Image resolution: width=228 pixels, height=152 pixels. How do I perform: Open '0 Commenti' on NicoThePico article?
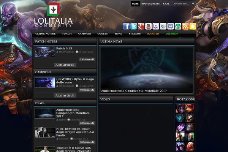87,142
